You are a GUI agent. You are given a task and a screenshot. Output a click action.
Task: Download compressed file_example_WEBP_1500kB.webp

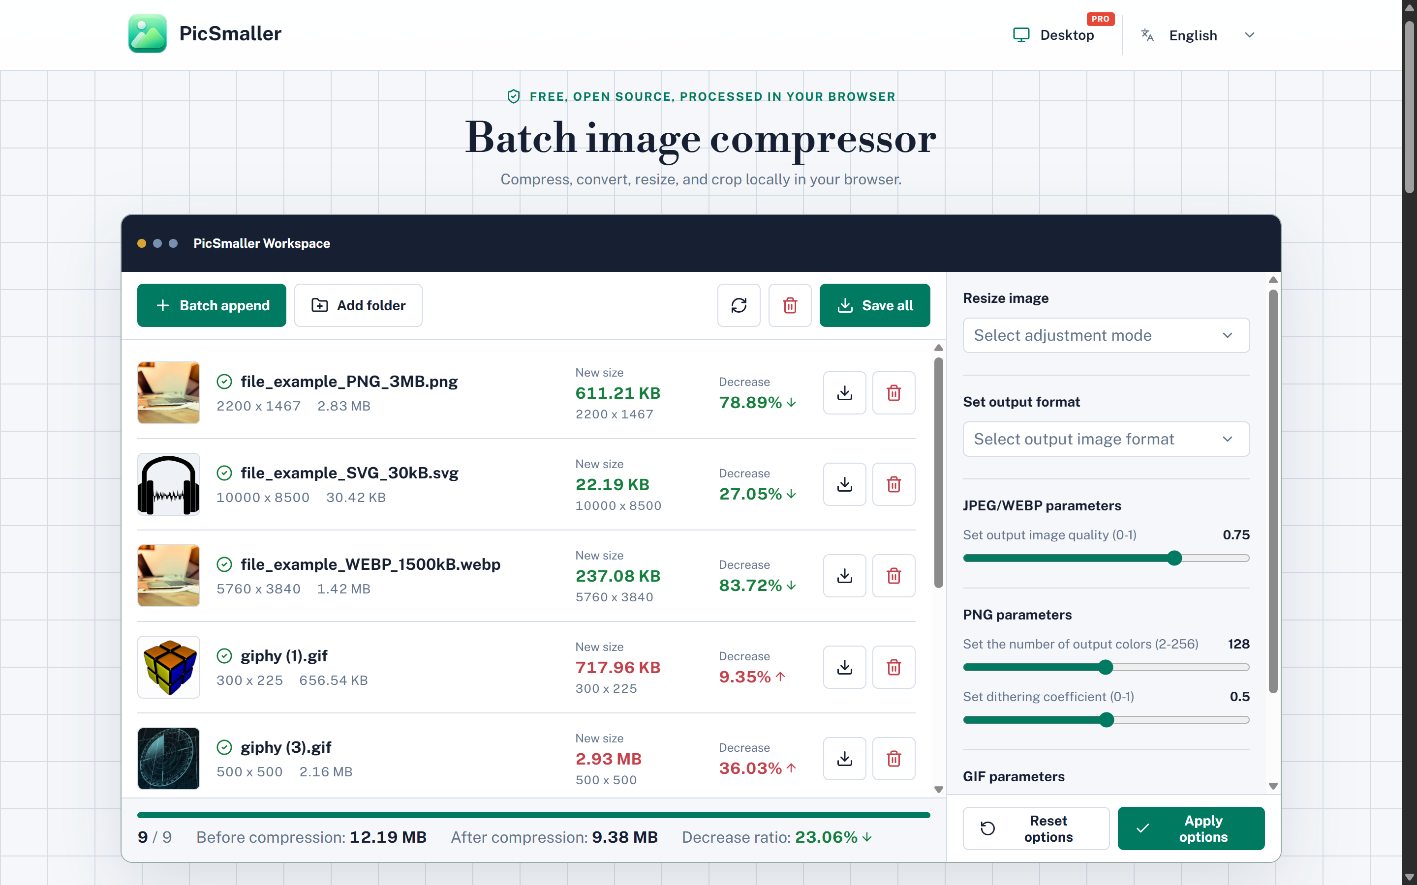[844, 575]
